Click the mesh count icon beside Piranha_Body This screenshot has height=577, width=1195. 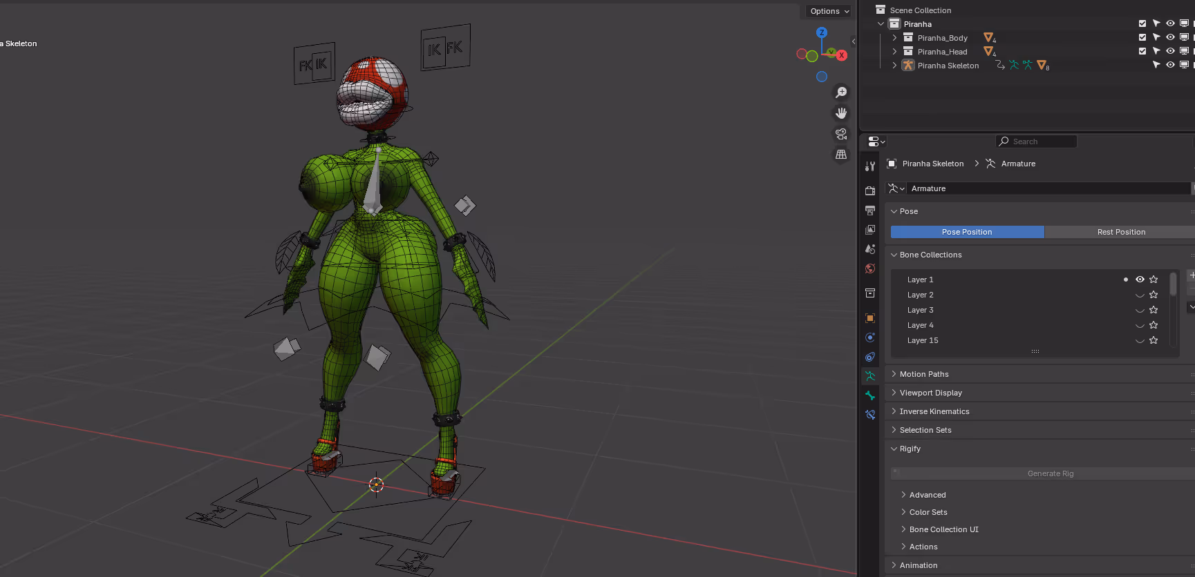(x=990, y=38)
